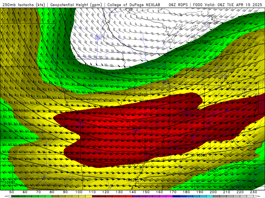Select the darkest red legend swatch
The width and height of the screenshot is (265, 198).
[95, 196]
